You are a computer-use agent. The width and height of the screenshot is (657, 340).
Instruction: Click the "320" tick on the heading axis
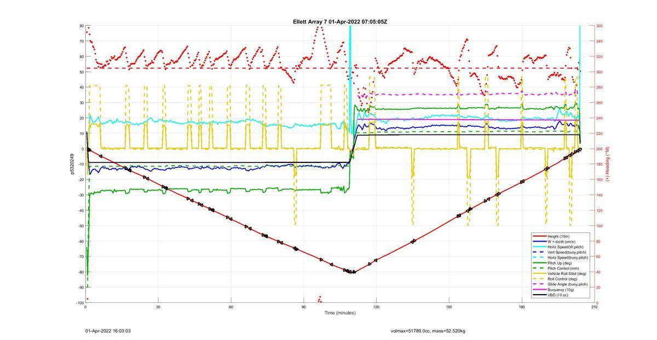(600, 56)
